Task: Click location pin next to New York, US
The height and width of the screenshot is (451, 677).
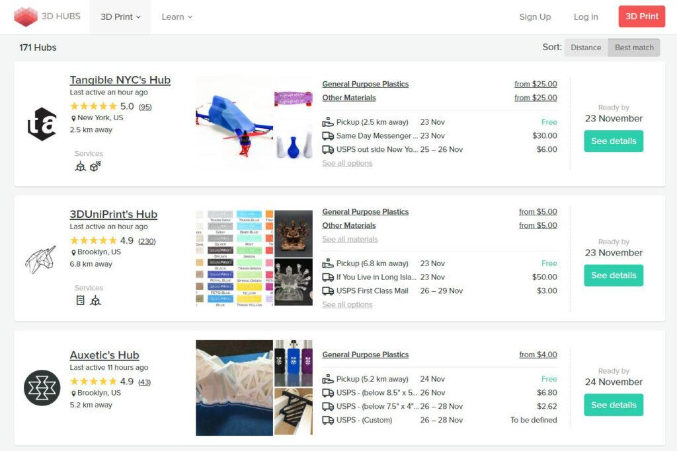Action: click(x=73, y=118)
